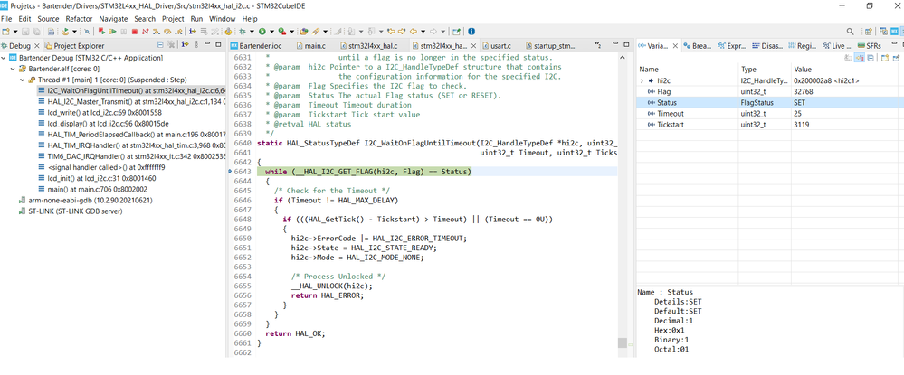This screenshot has height=375, width=904.
Task: Select ST-LINK GDB server entry
Action: click(71, 211)
